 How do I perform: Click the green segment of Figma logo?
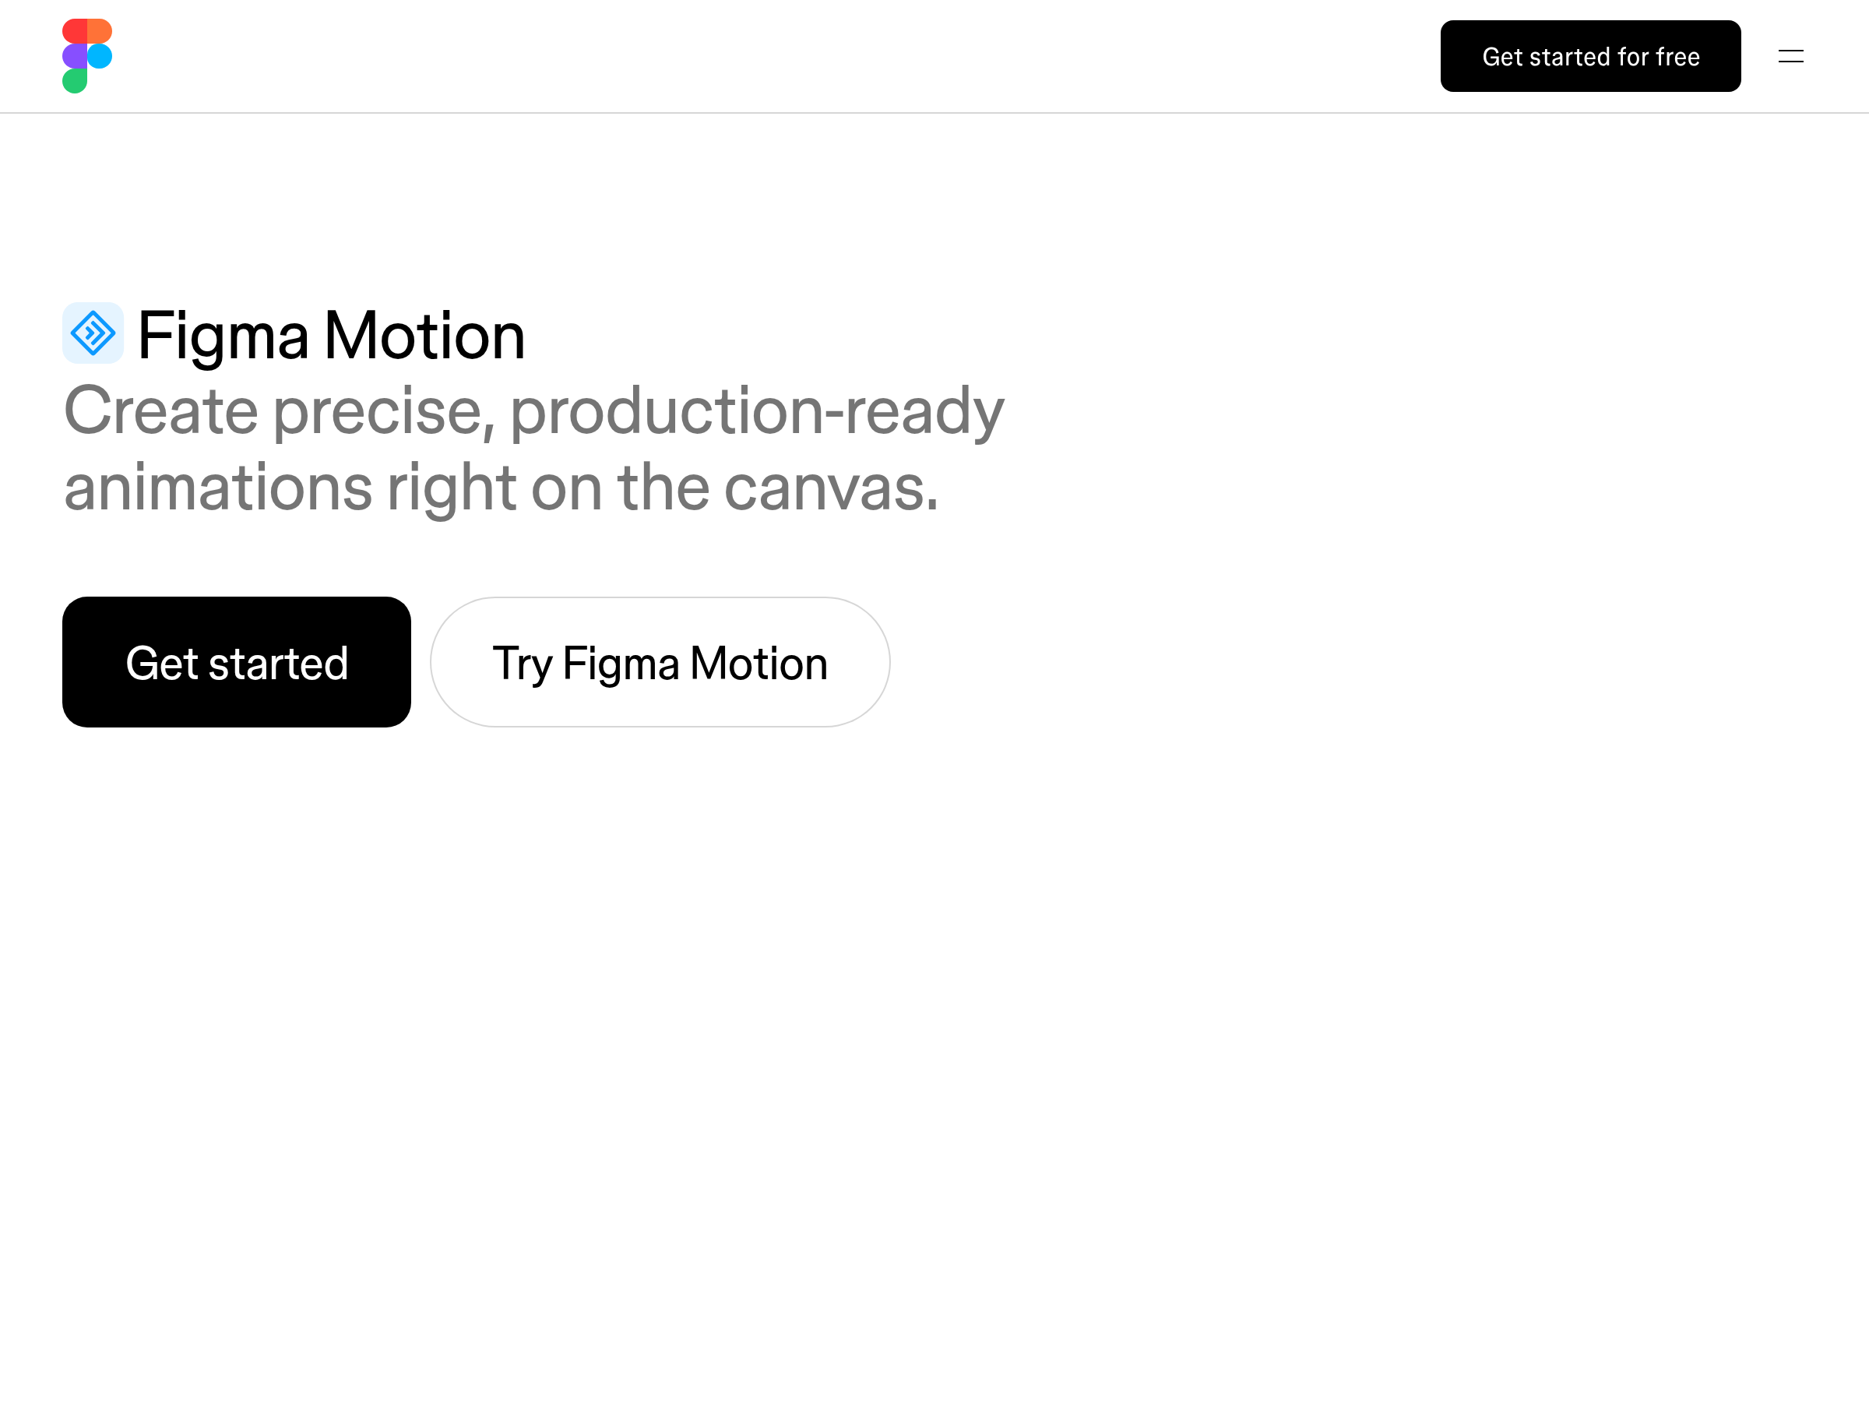click(x=74, y=81)
